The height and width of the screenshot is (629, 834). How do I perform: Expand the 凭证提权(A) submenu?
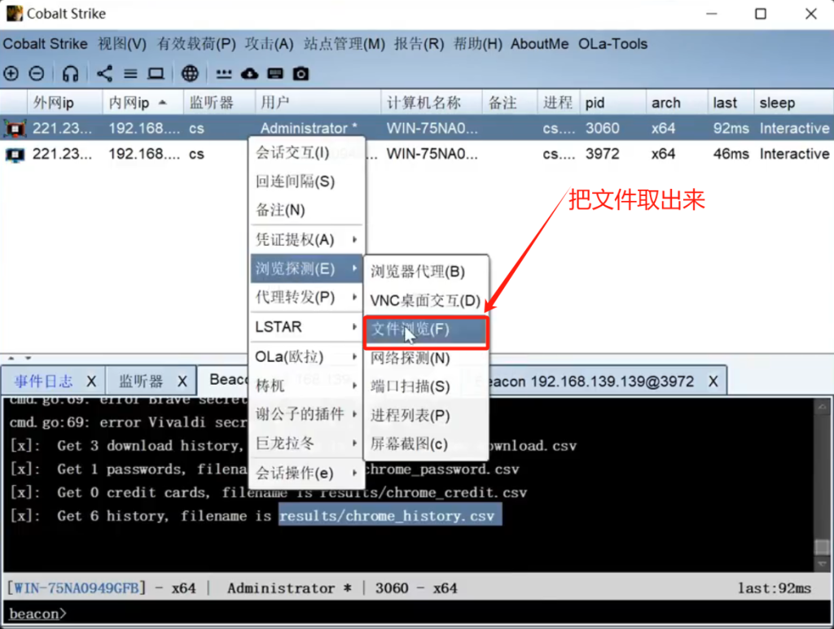(x=307, y=239)
